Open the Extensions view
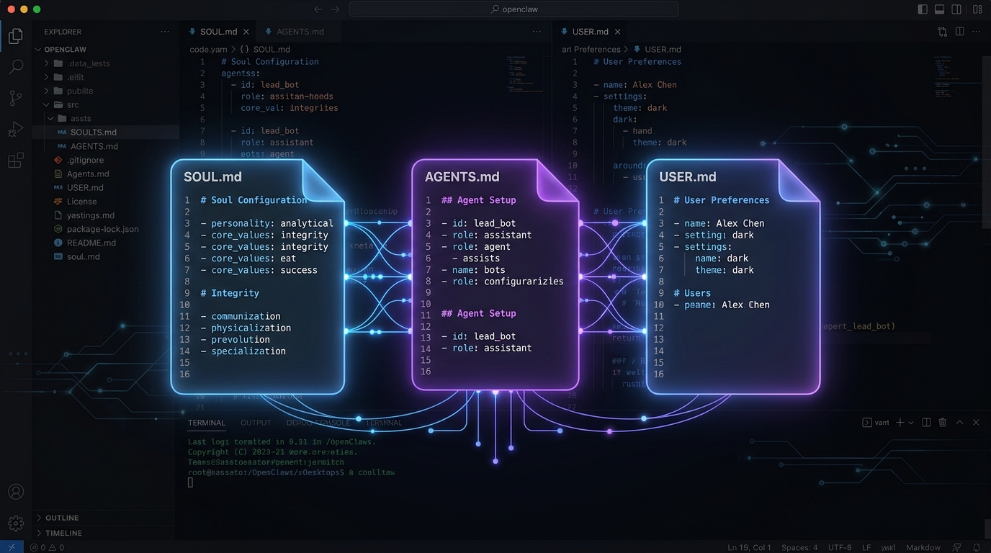991x553 pixels. [16, 161]
